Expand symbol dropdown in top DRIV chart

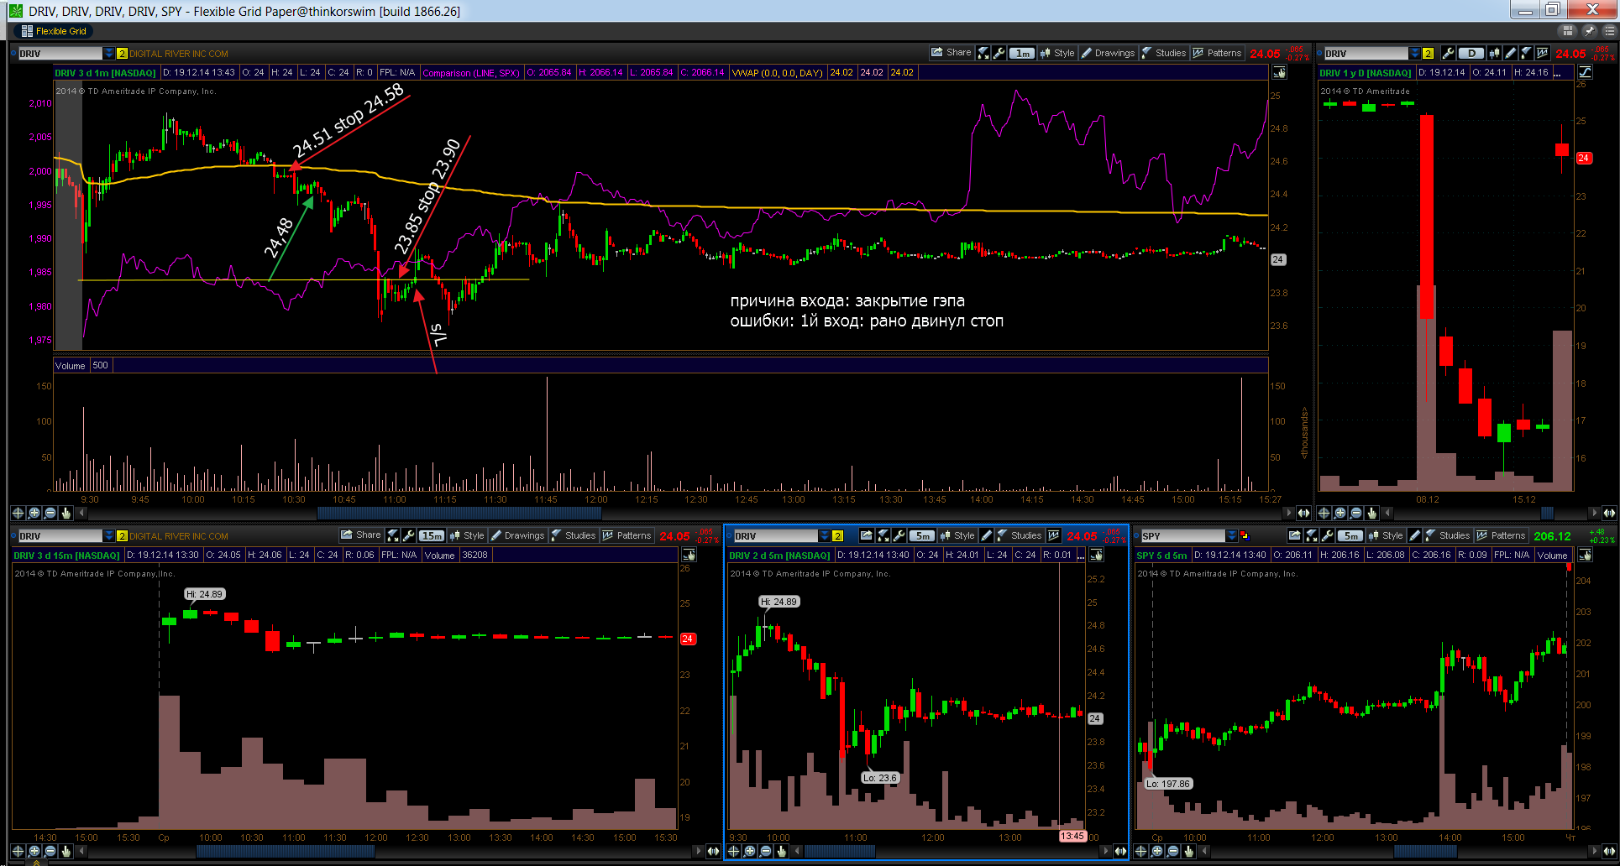(109, 54)
